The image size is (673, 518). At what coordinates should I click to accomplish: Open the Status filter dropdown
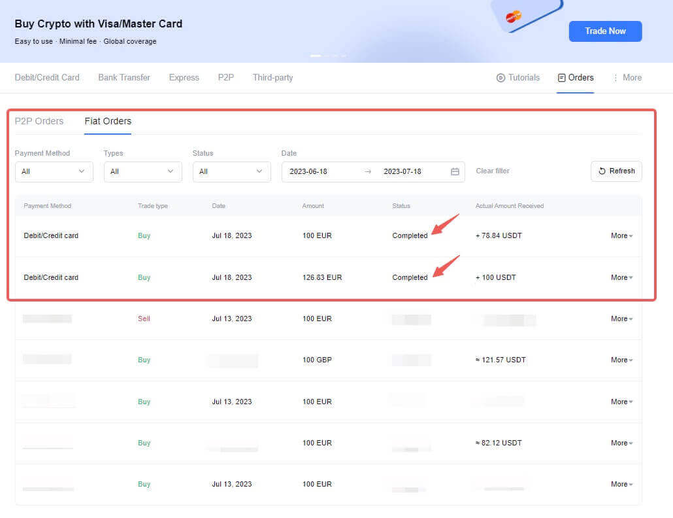[231, 171]
